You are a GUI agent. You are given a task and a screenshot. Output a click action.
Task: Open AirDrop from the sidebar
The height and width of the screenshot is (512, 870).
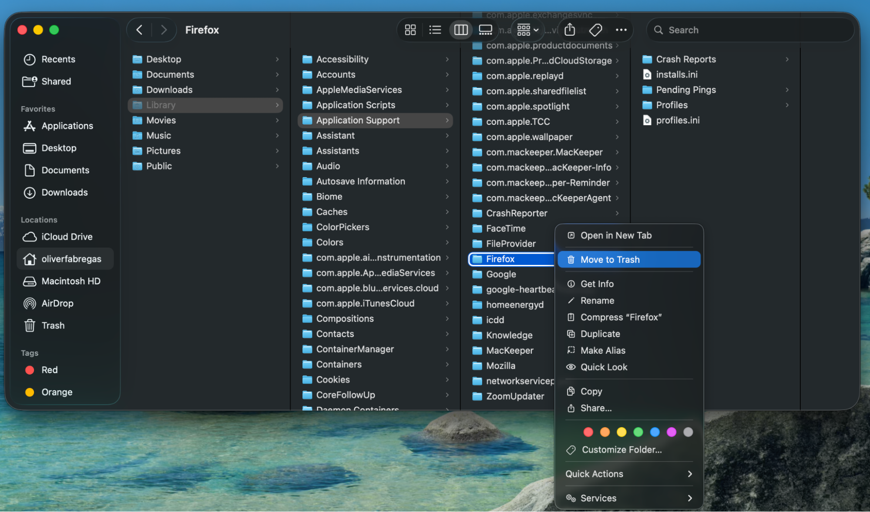57,303
